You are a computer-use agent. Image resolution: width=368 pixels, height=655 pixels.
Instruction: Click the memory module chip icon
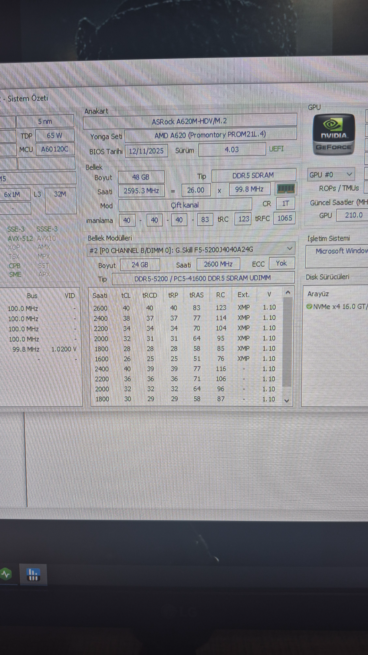point(285,189)
